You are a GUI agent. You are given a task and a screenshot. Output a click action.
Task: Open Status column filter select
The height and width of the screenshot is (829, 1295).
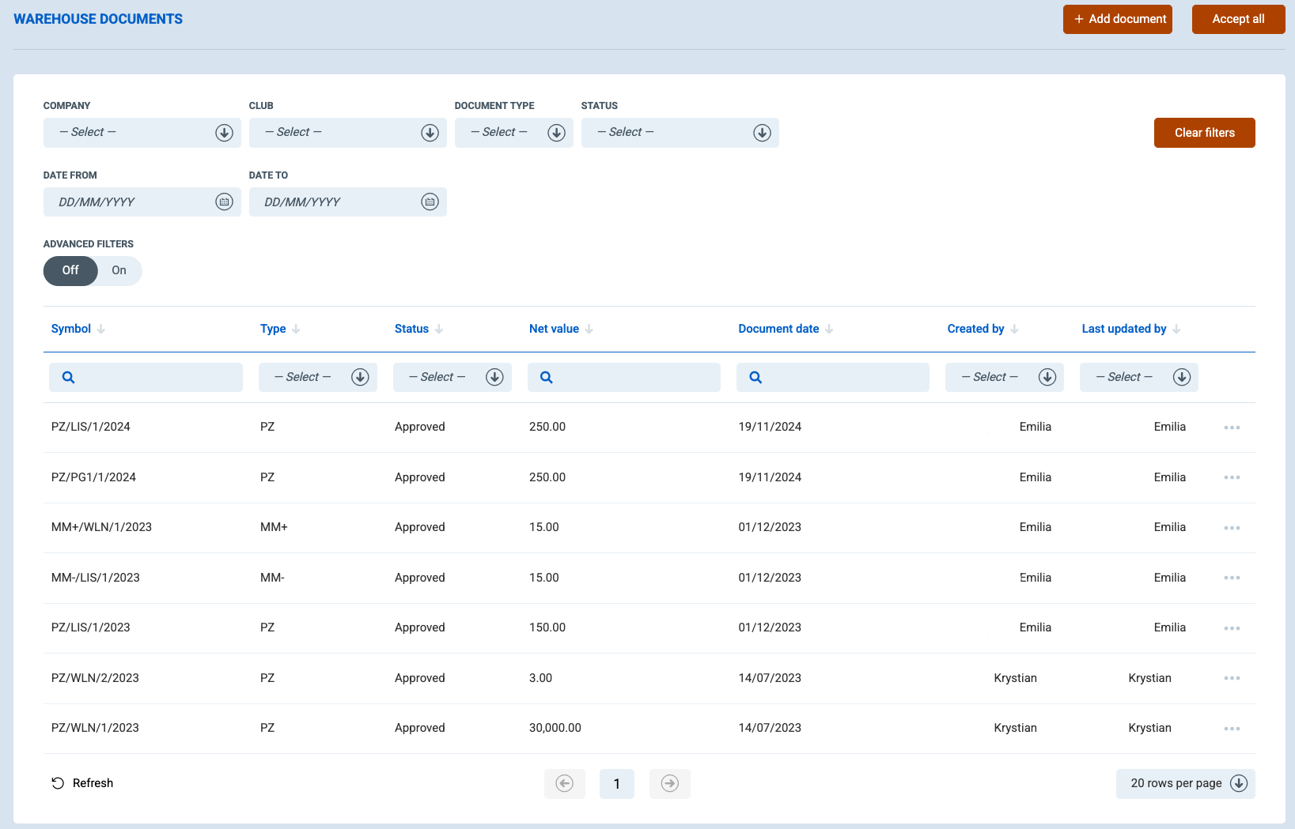pyautogui.click(x=452, y=378)
